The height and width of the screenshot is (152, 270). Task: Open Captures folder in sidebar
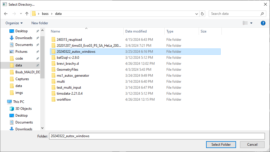pos(22,79)
